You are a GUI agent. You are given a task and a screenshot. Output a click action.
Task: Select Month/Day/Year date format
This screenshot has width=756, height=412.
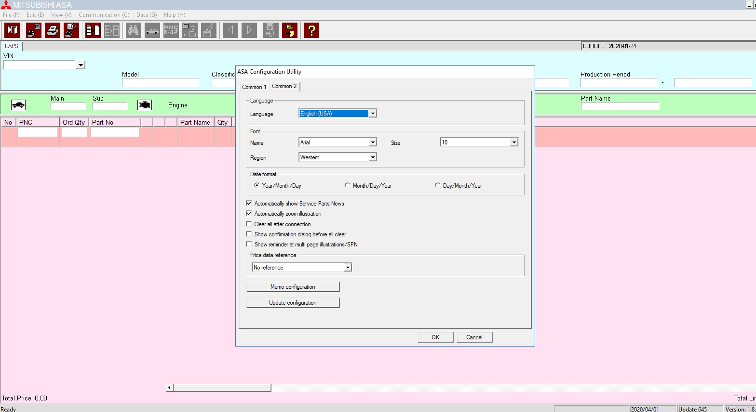tap(347, 185)
